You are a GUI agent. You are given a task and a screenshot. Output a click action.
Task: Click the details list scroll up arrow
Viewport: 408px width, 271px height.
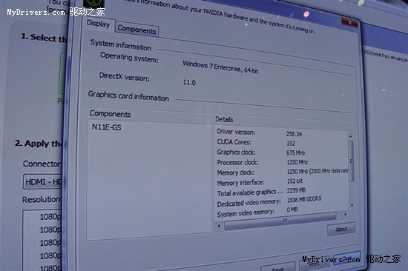350,136
